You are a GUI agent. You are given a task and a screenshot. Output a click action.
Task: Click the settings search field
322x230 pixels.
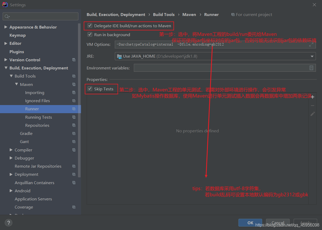click(x=40, y=17)
